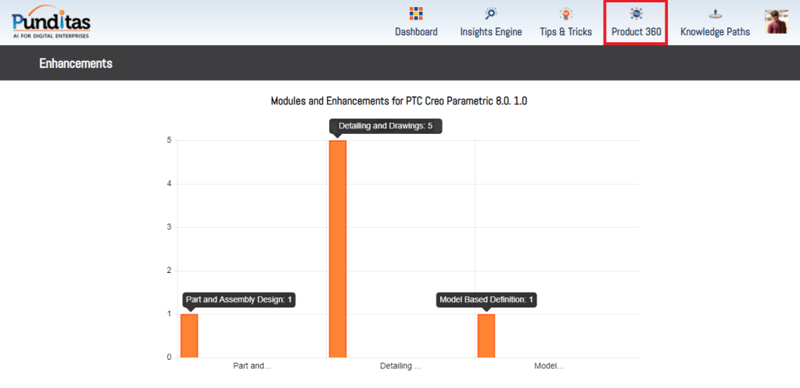Open the user profile avatar
The width and height of the screenshot is (800, 388).
[x=776, y=22]
